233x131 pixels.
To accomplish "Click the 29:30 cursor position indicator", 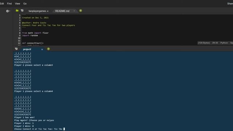I will click(x=215, y=43).
